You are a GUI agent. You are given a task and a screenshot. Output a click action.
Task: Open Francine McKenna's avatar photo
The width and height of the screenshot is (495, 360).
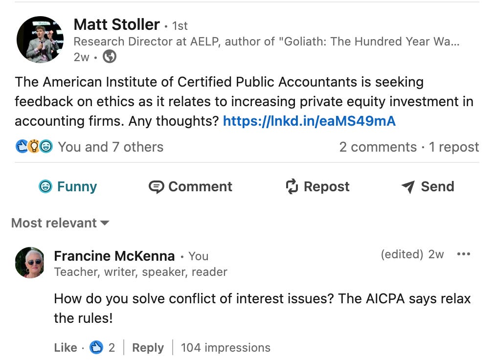pos(30,263)
